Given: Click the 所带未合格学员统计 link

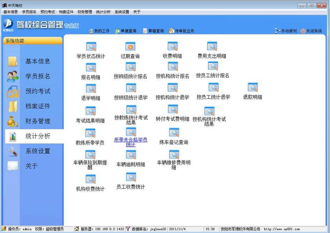Looking at the screenshot, I should (131, 142).
